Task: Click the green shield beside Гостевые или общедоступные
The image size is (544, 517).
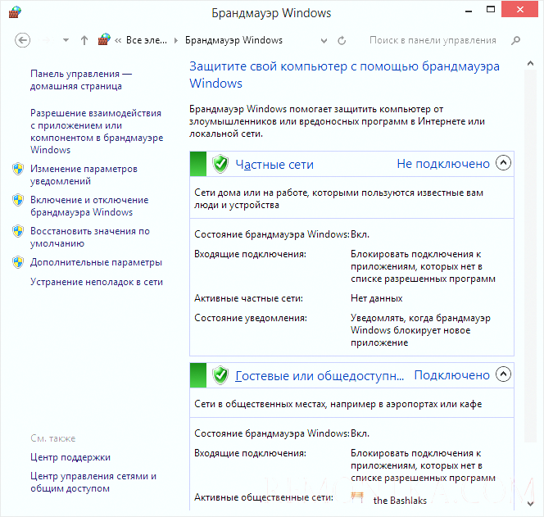Action: pos(220,375)
